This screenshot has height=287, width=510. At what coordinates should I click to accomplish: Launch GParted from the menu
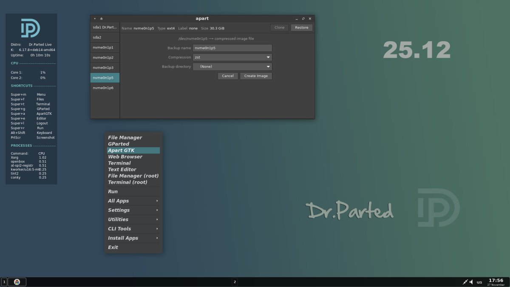tap(133, 144)
